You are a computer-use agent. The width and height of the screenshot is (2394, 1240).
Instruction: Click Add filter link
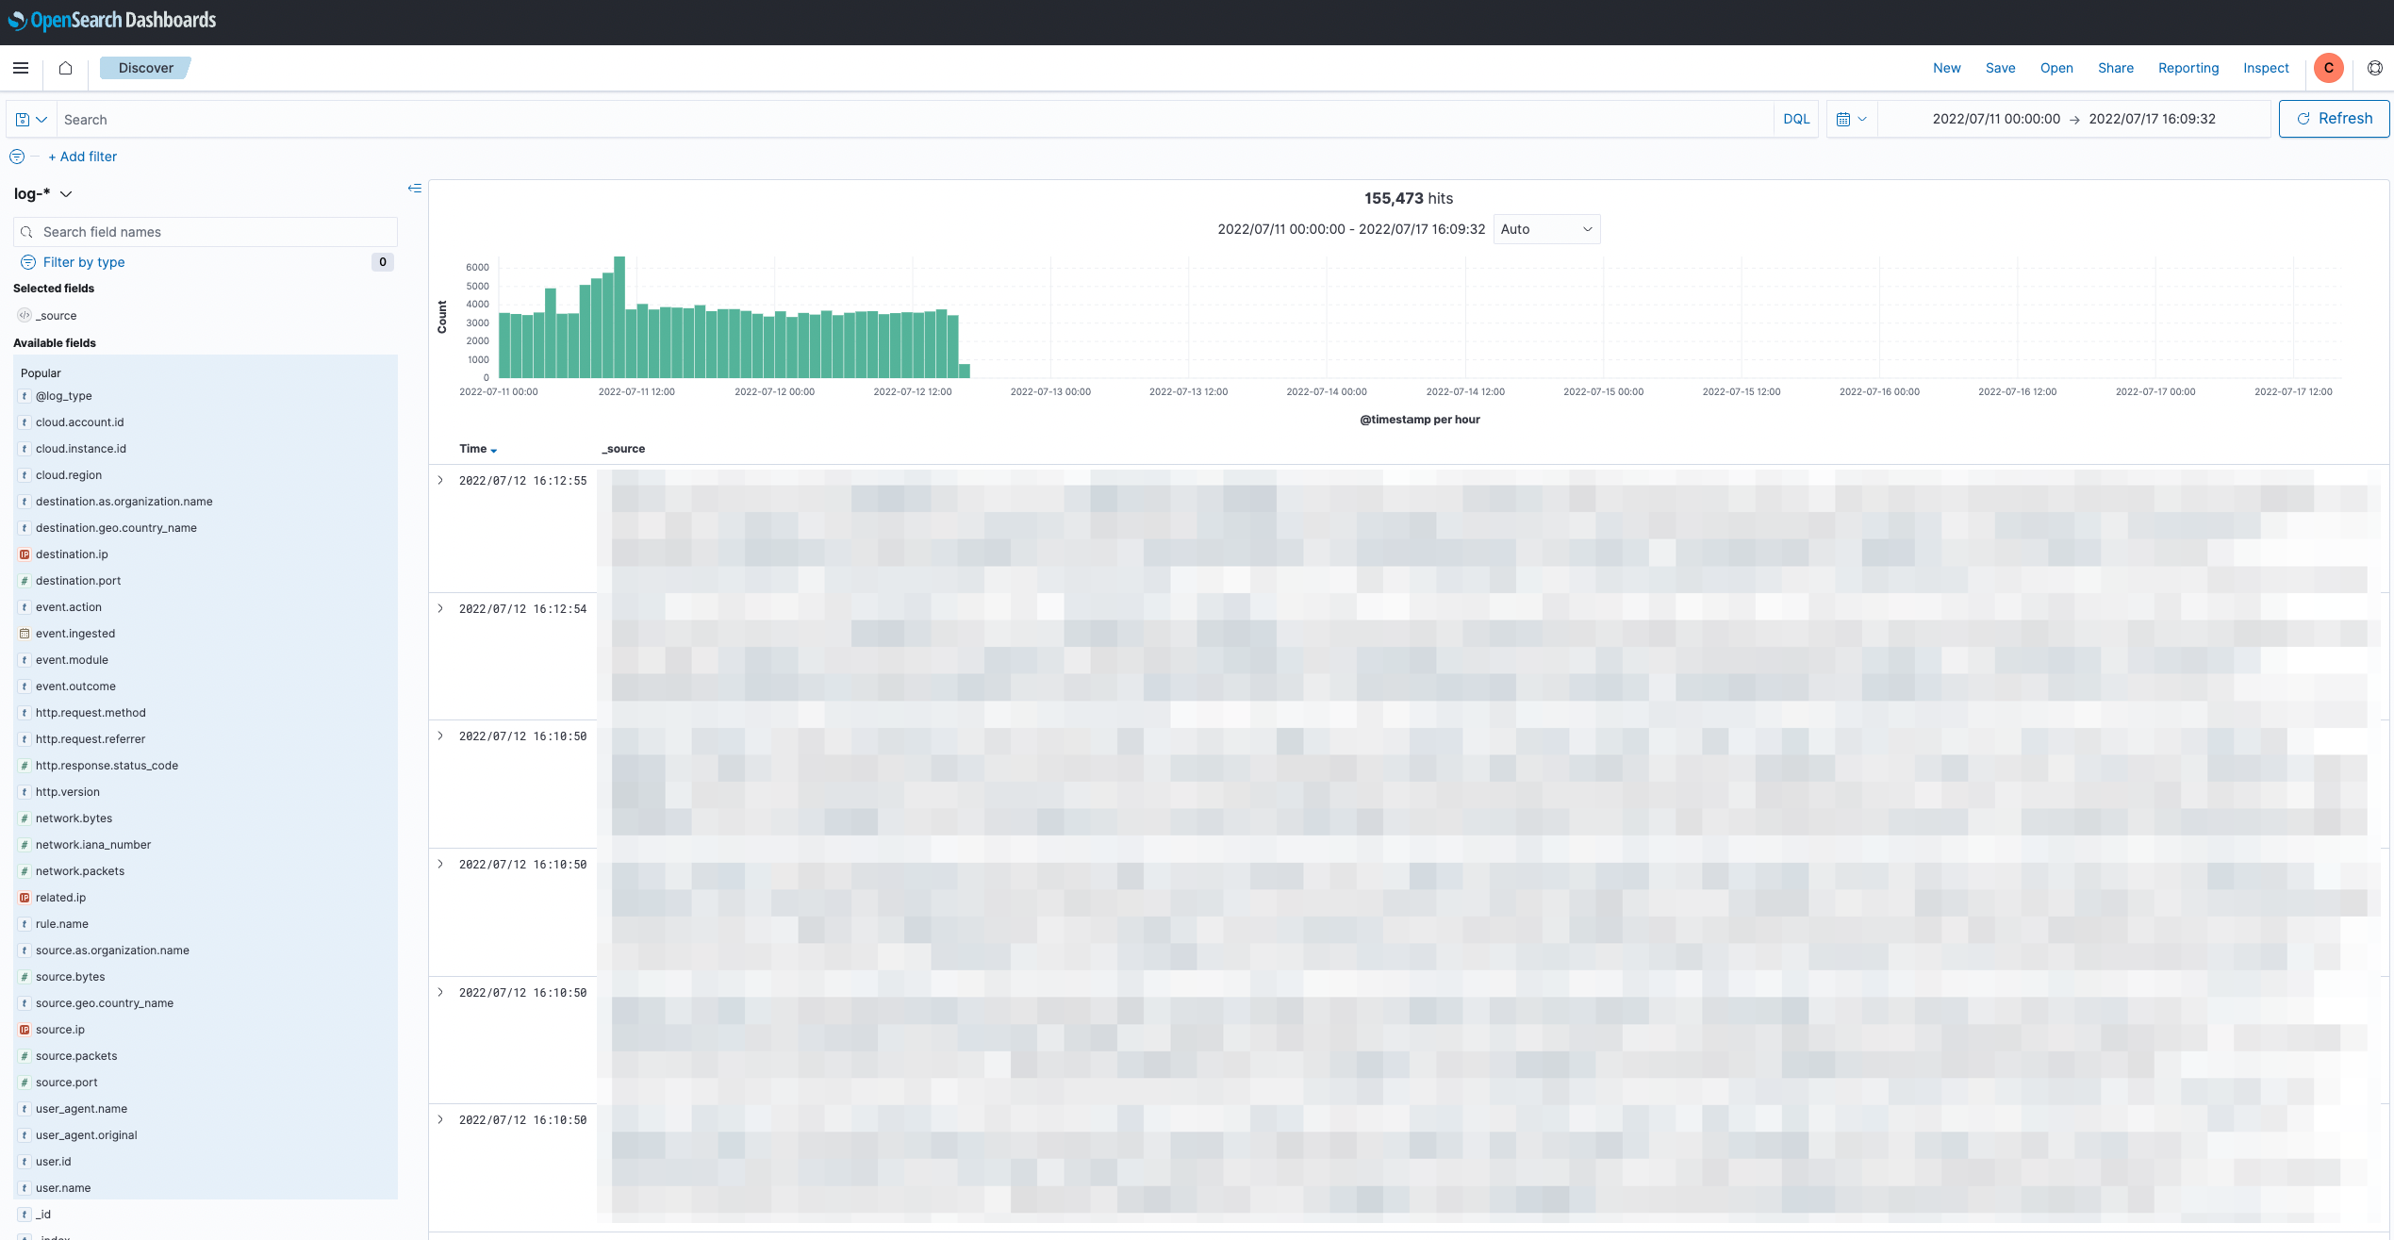coord(83,157)
